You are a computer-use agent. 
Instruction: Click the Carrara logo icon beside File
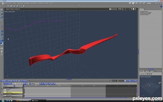[x=3, y=3]
